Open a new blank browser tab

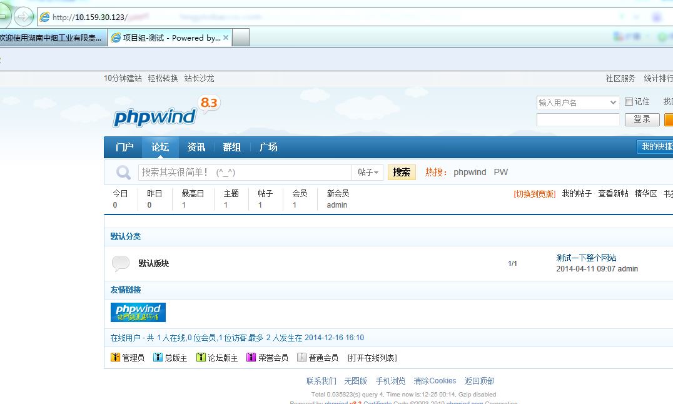click(x=241, y=38)
